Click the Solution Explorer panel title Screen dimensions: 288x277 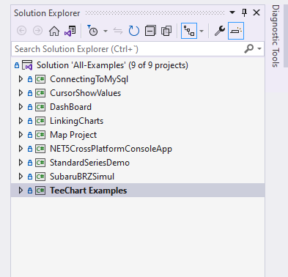(x=47, y=13)
